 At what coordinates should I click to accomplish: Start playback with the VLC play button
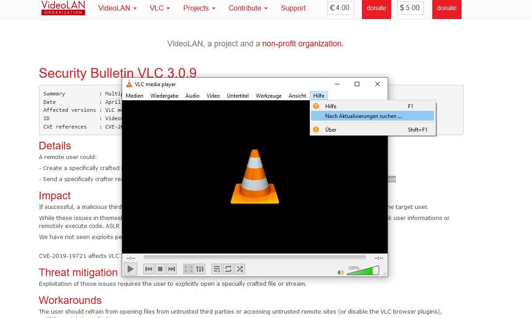(130, 269)
